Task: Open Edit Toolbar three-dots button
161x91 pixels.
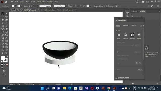Action: pos(5,75)
